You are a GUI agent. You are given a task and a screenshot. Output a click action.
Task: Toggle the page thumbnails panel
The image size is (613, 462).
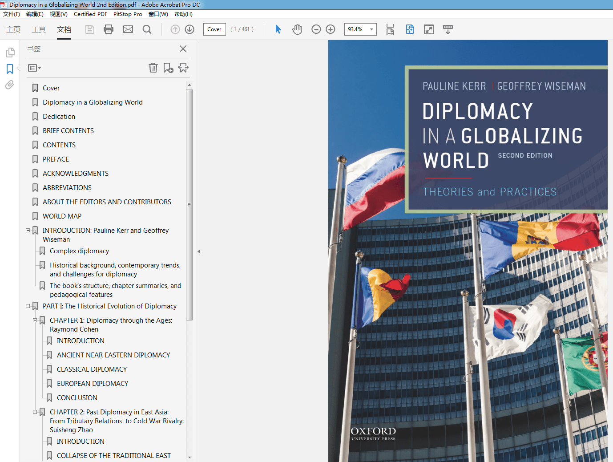10,53
